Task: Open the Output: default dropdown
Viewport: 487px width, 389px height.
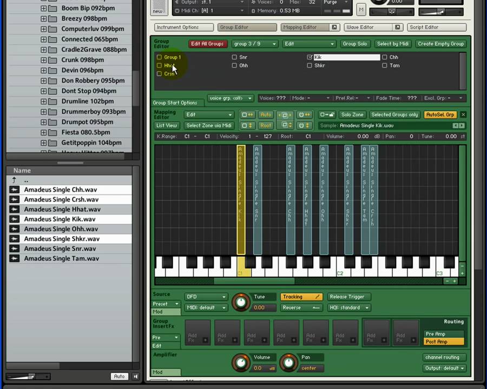Action: [x=444, y=368]
